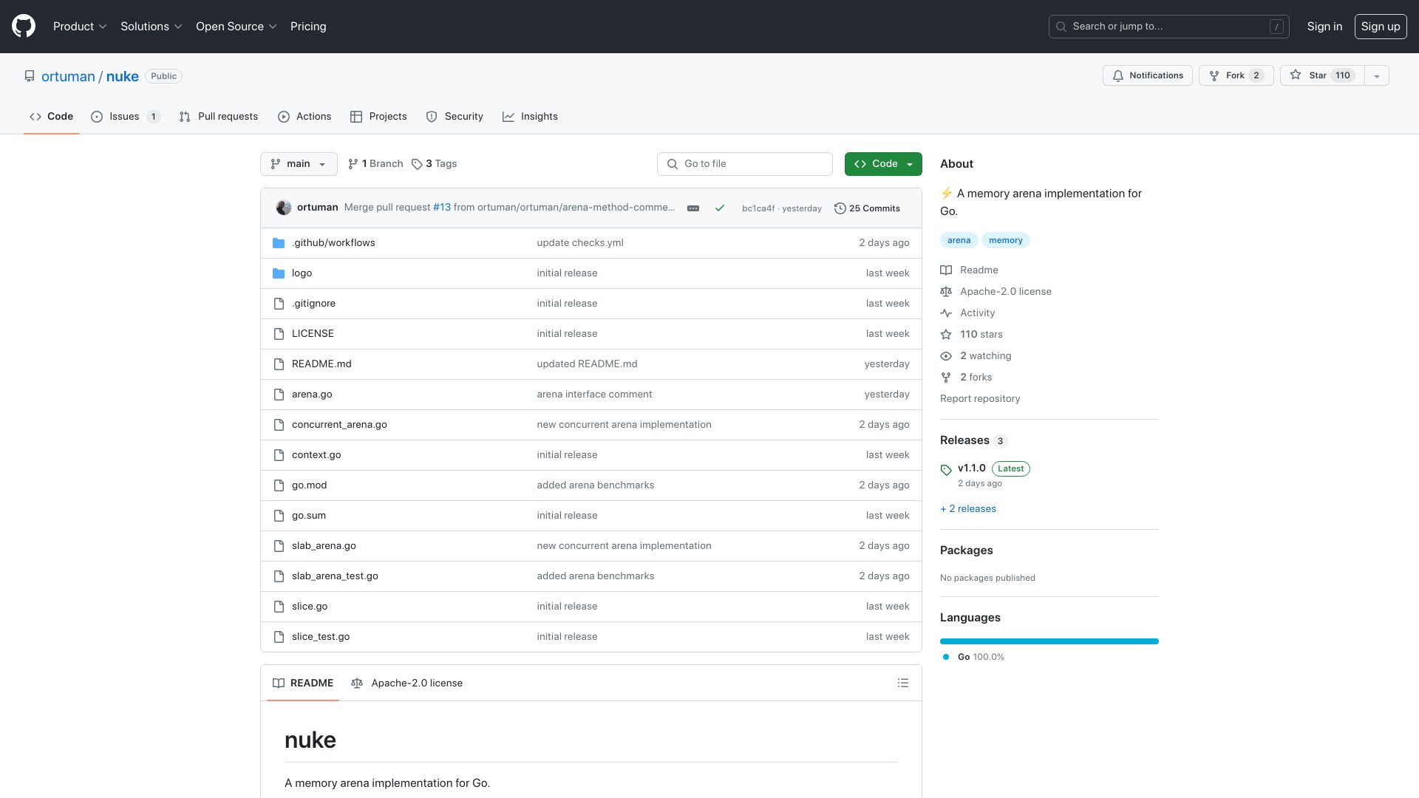Open the Pull requests tab
Image resolution: width=1419 pixels, height=798 pixels.
click(218, 117)
